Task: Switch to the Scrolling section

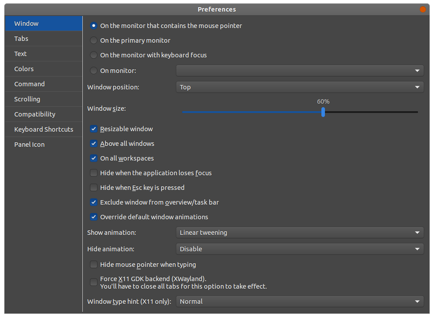Action: 44,99
